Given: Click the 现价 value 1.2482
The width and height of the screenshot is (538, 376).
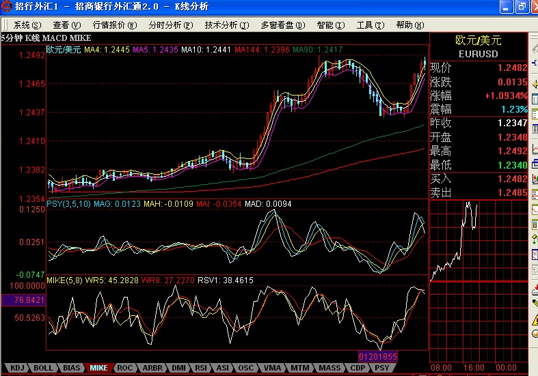Looking at the screenshot, I should (512, 68).
